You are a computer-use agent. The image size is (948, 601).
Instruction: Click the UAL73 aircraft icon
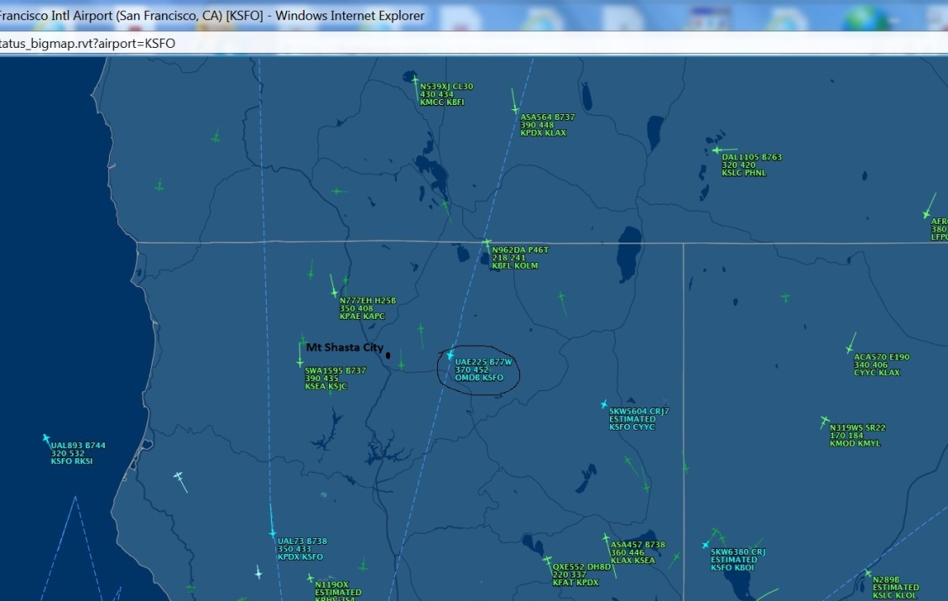coord(272,532)
